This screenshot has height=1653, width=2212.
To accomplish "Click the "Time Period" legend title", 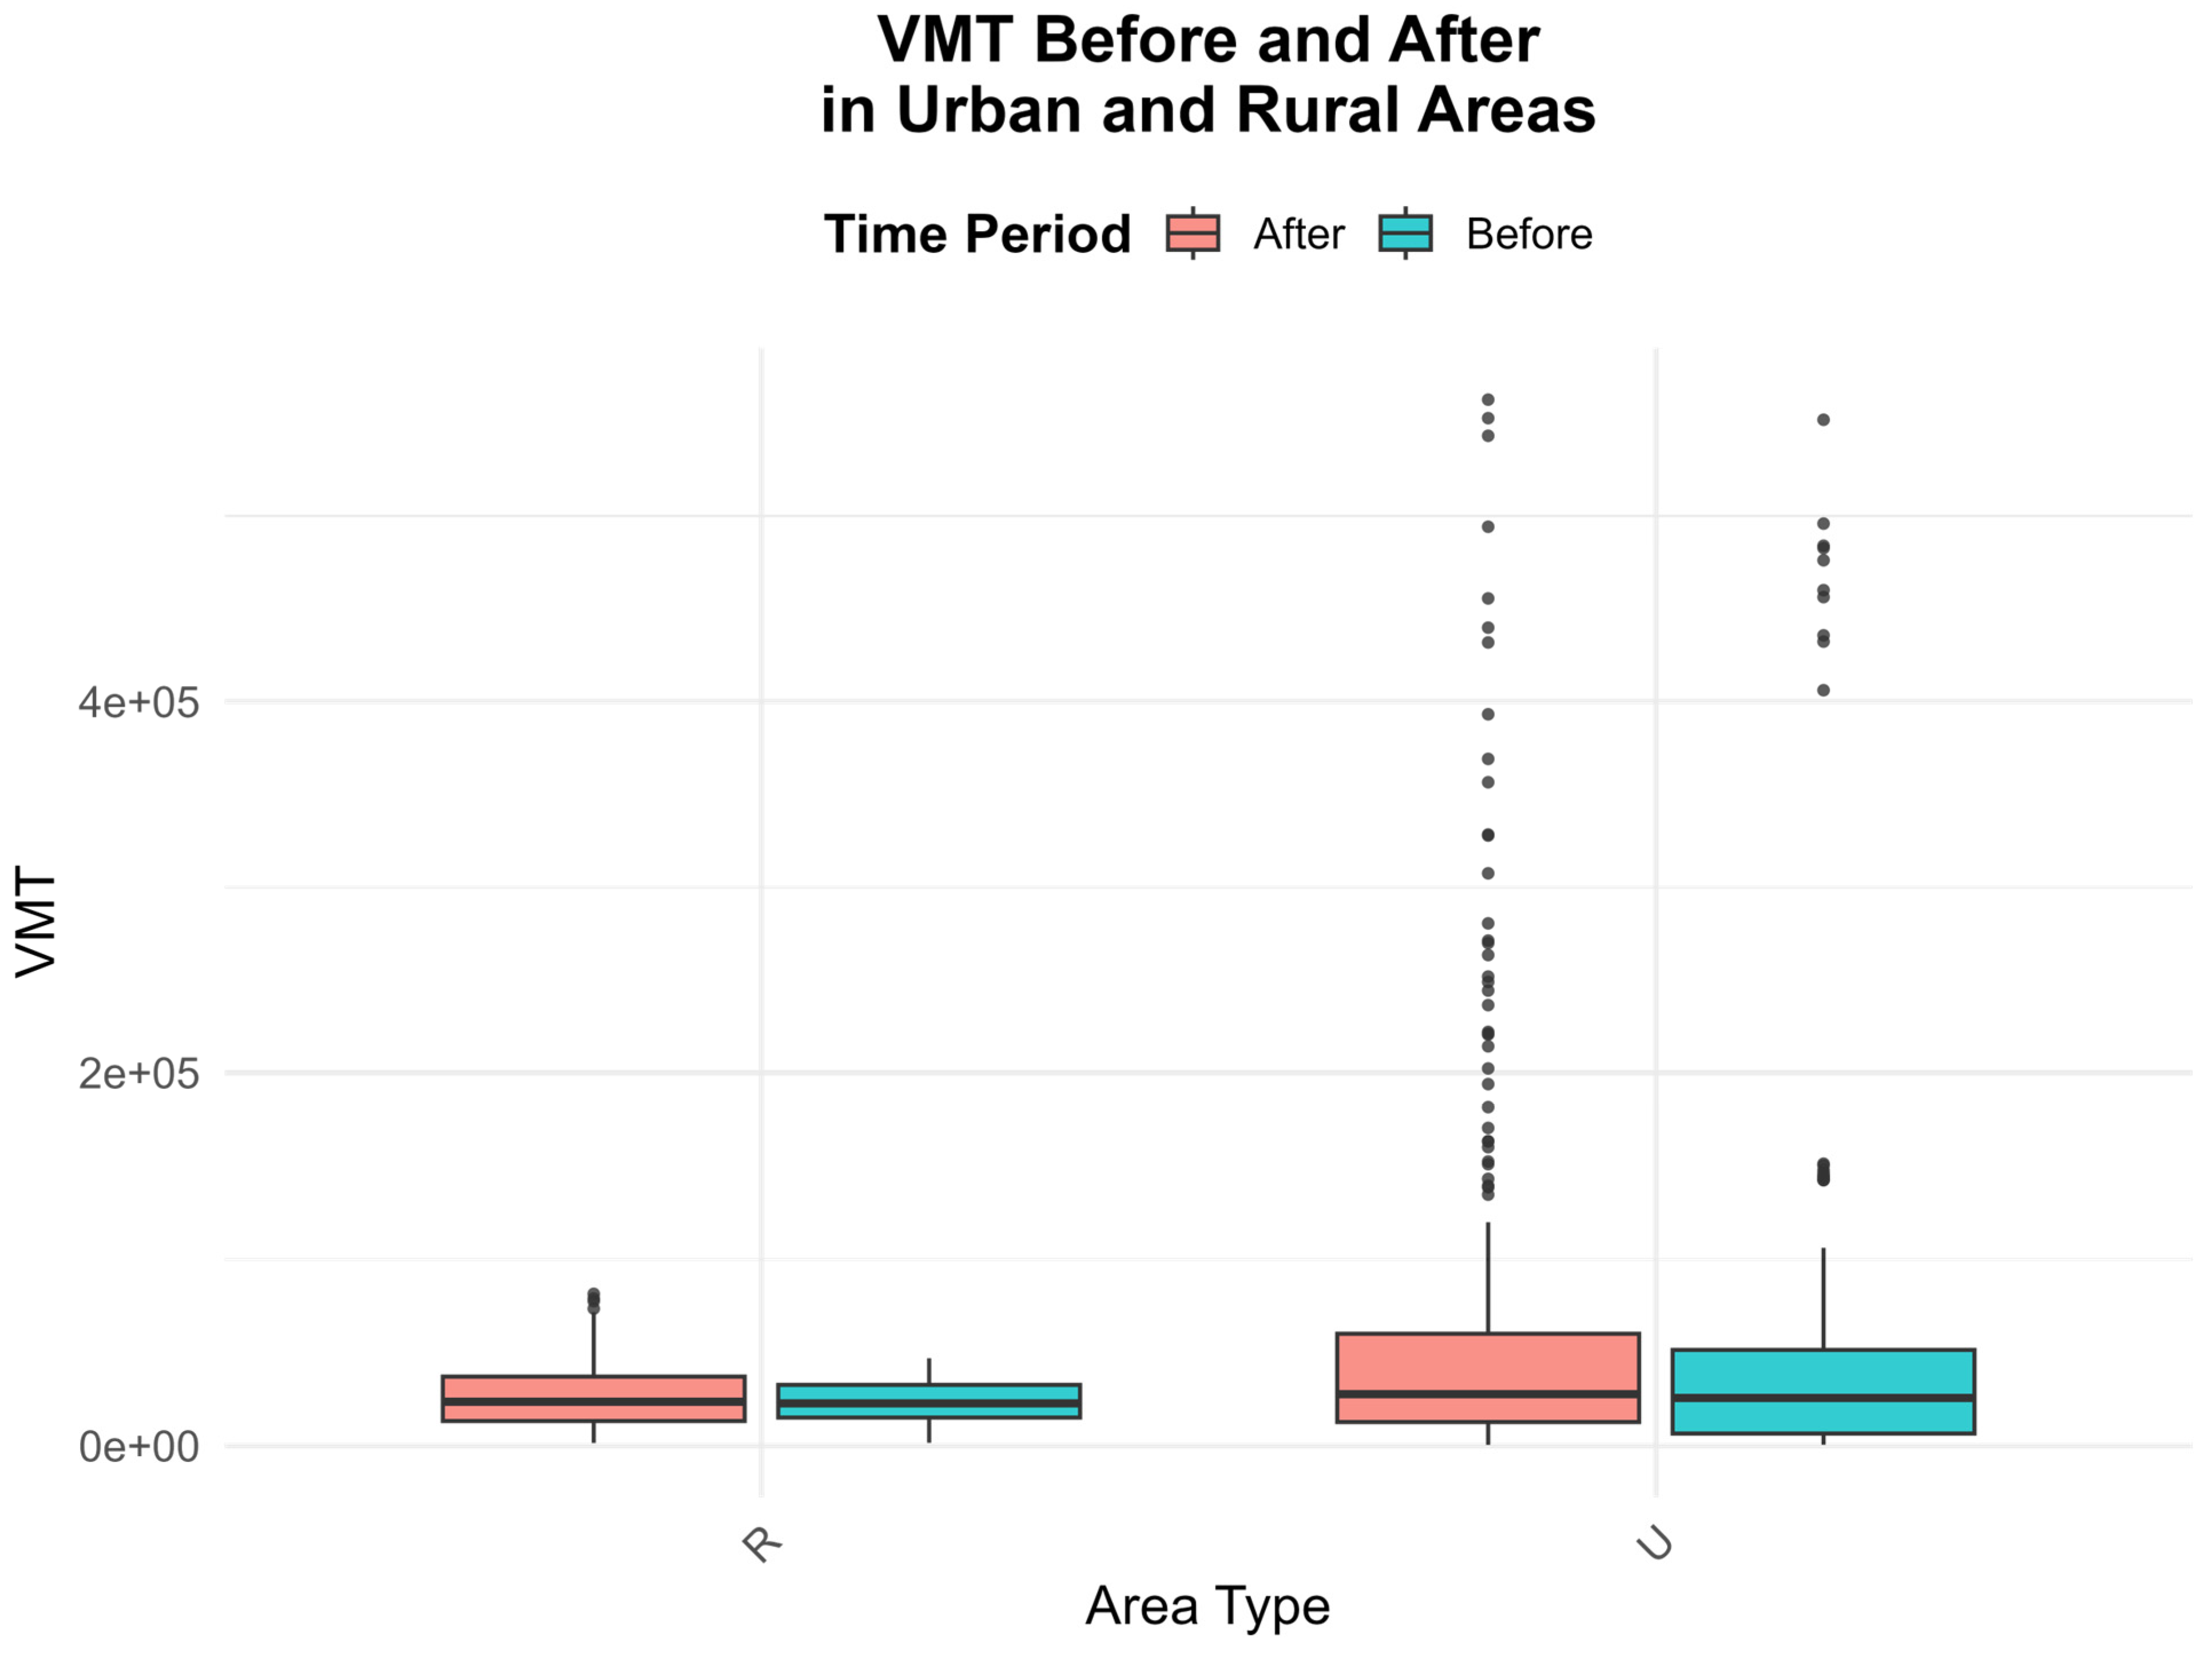I will 977,234.
